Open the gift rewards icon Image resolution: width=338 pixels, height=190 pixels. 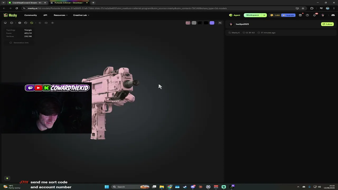tap(300, 15)
